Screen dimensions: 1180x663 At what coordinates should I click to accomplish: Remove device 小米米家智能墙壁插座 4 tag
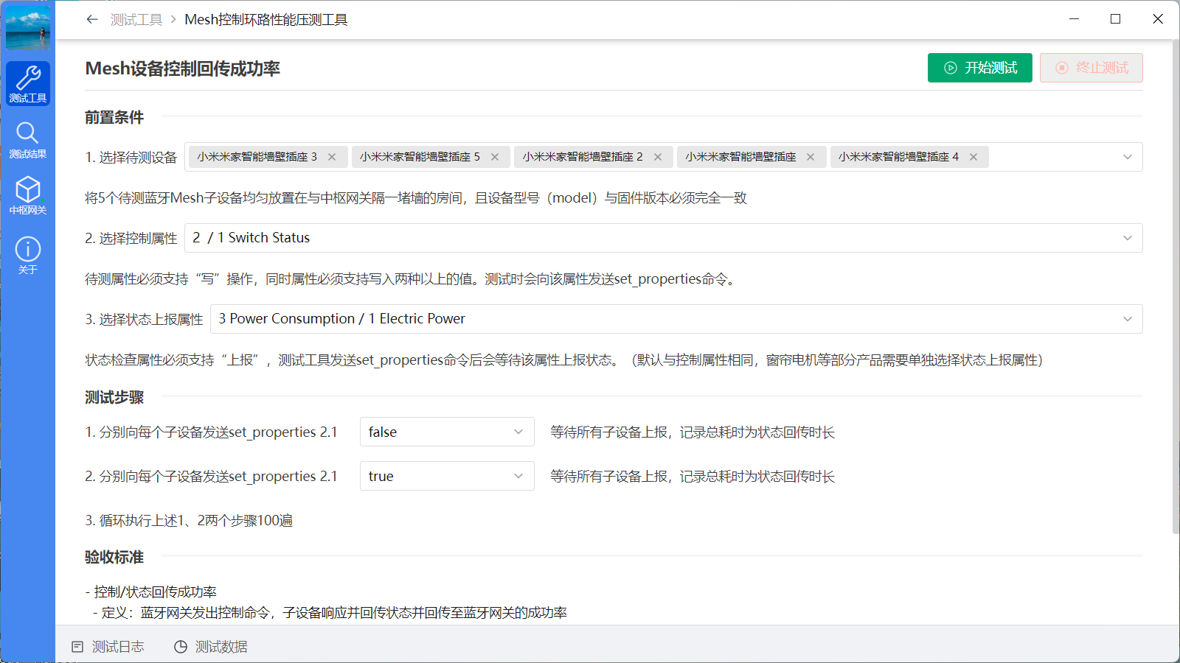pyautogui.click(x=974, y=157)
